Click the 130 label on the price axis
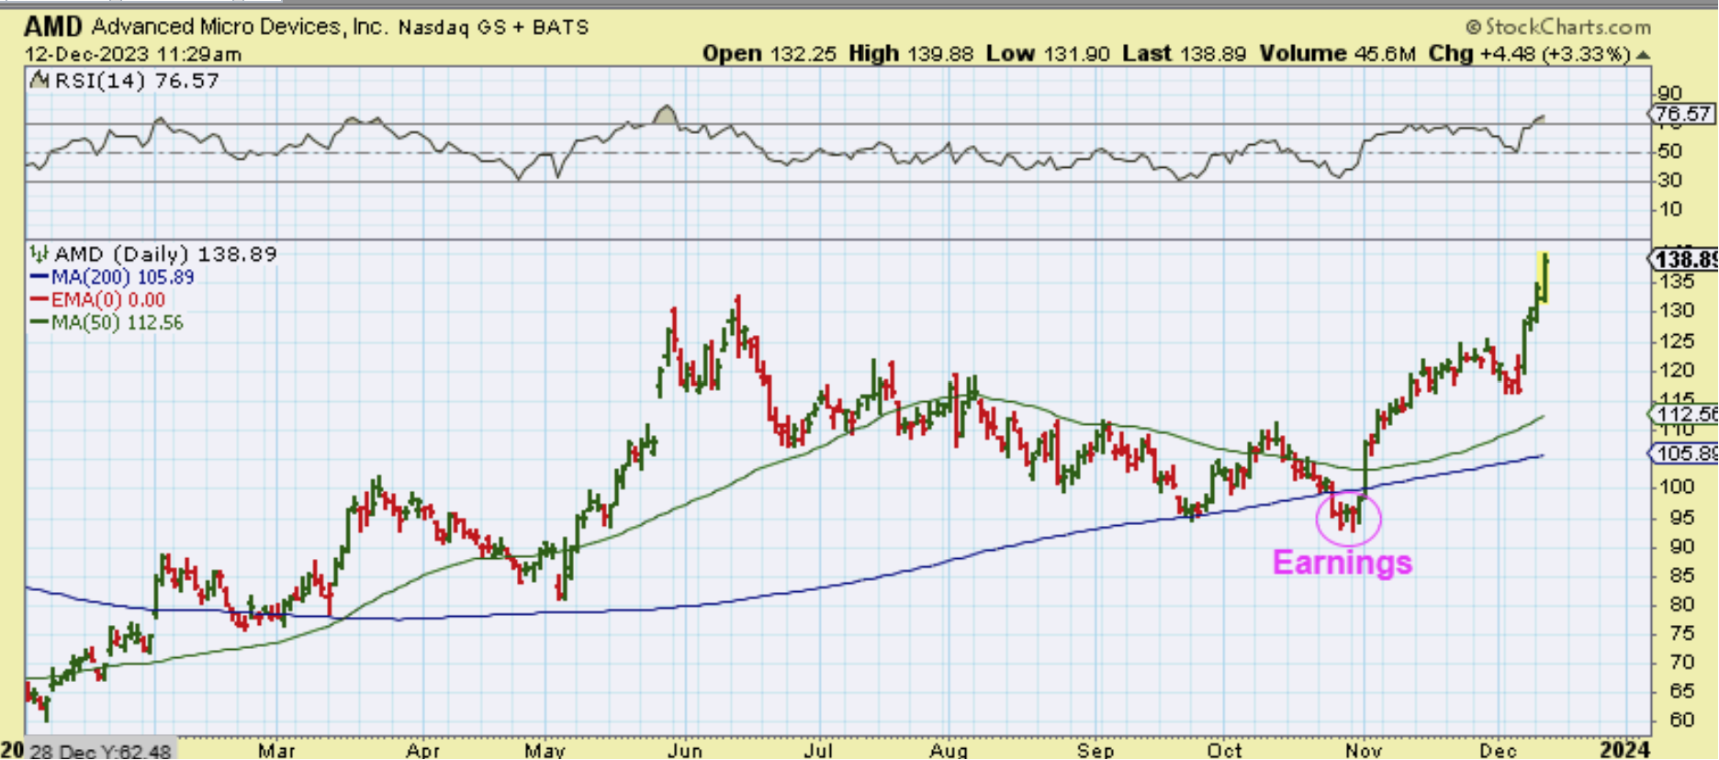The height and width of the screenshot is (760, 1719). [1676, 311]
